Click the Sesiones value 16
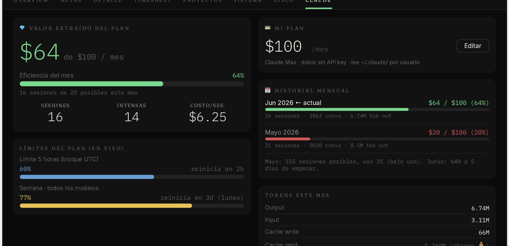The width and height of the screenshot is (509, 246). pos(55,117)
